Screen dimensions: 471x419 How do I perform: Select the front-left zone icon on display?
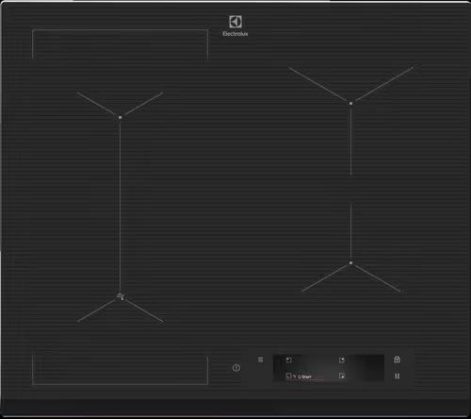[x=289, y=376]
